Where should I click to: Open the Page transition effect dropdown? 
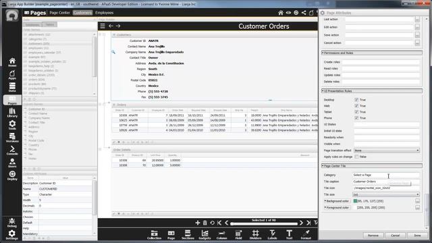click(x=387, y=151)
